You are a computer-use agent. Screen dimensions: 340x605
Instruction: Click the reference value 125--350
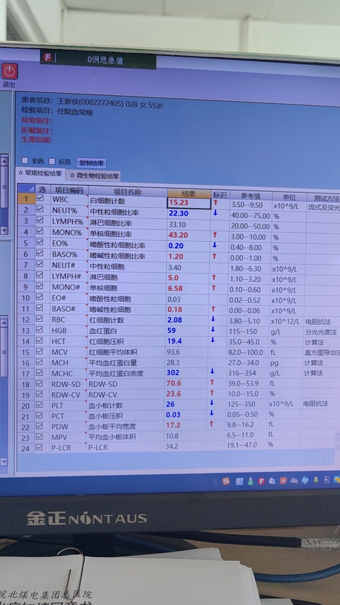click(x=241, y=404)
